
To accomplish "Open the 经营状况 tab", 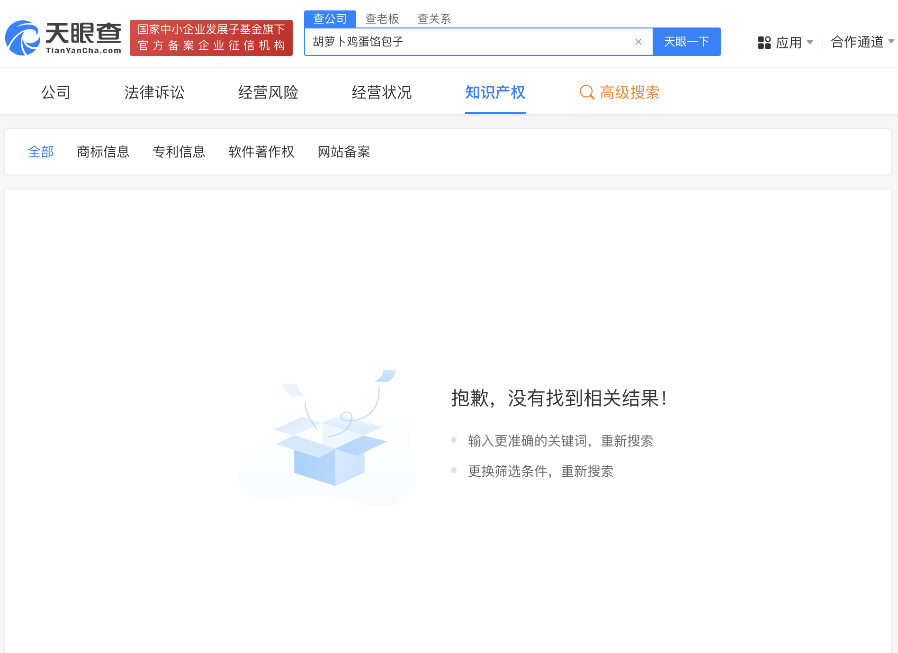I will 382,92.
